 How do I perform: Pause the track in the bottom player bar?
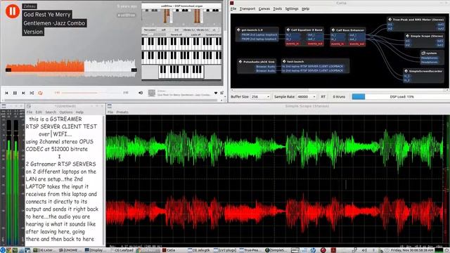(15, 93)
